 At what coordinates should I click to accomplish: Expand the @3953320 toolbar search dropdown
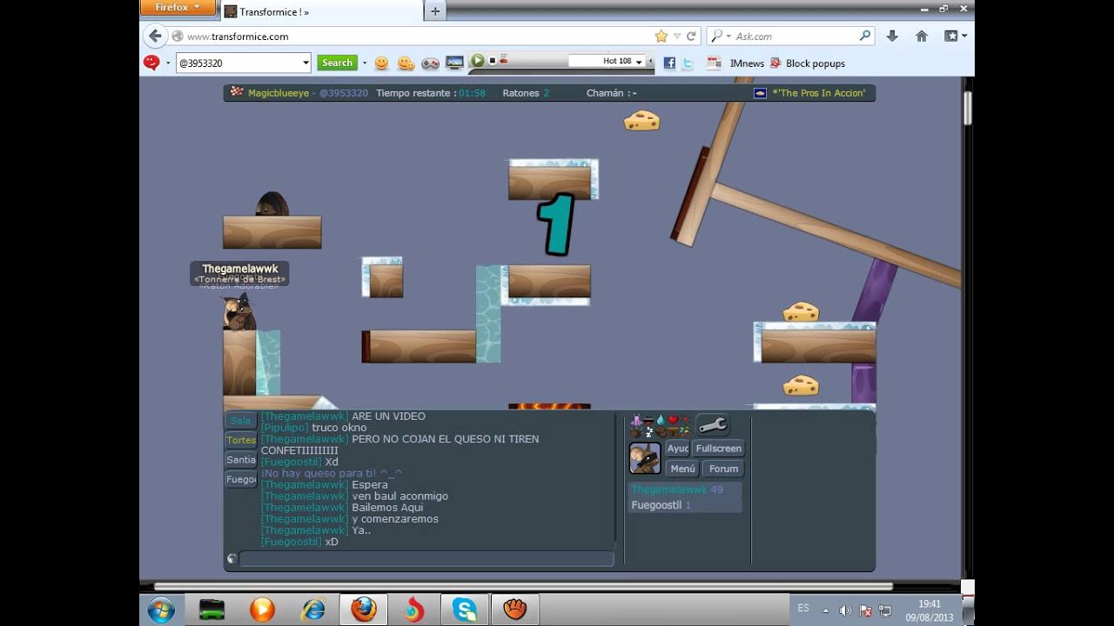tap(305, 63)
